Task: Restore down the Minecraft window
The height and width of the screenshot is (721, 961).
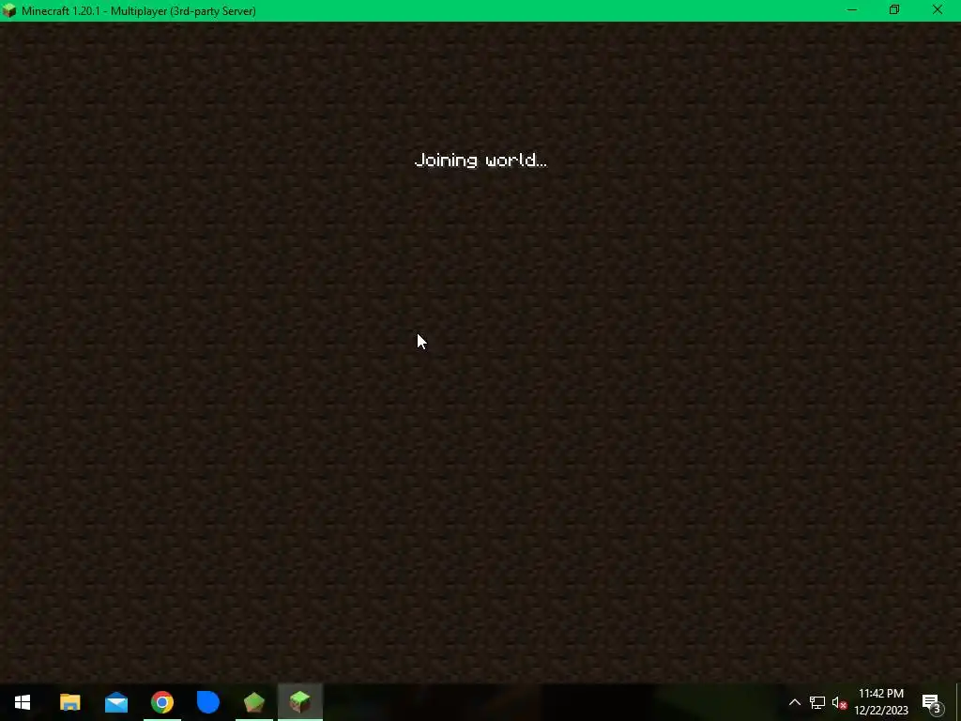Action: point(894,10)
